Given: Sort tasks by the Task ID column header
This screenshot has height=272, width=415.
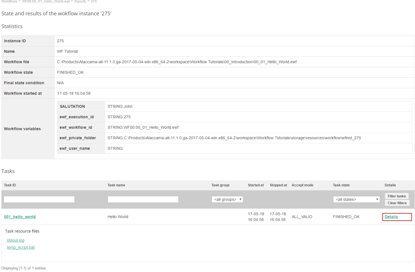Looking at the screenshot, I should (10, 185).
